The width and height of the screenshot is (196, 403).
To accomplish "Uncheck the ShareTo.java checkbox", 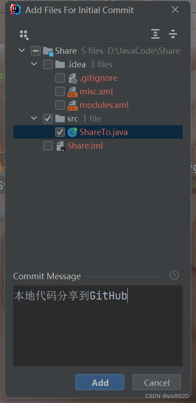I will point(60,132).
